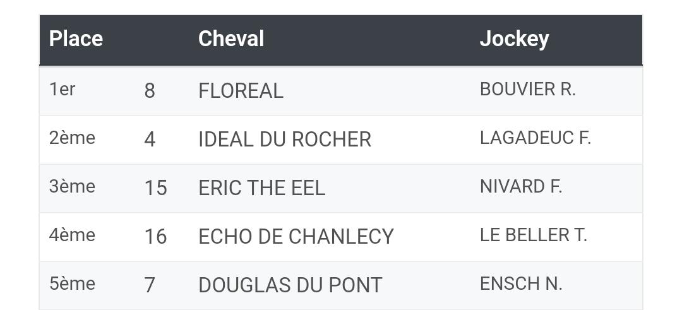Select horse IDEAL DU ROCHER
The image size is (682, 310).
click(284, 140)
